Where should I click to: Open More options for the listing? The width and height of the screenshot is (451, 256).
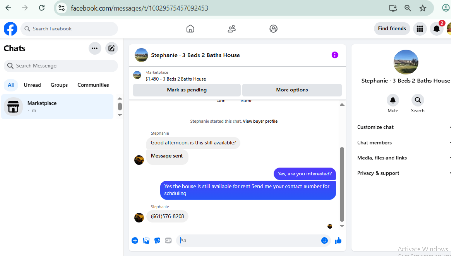tap(292, 90)
